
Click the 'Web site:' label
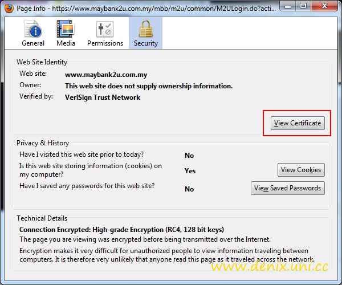coord(33,74)
